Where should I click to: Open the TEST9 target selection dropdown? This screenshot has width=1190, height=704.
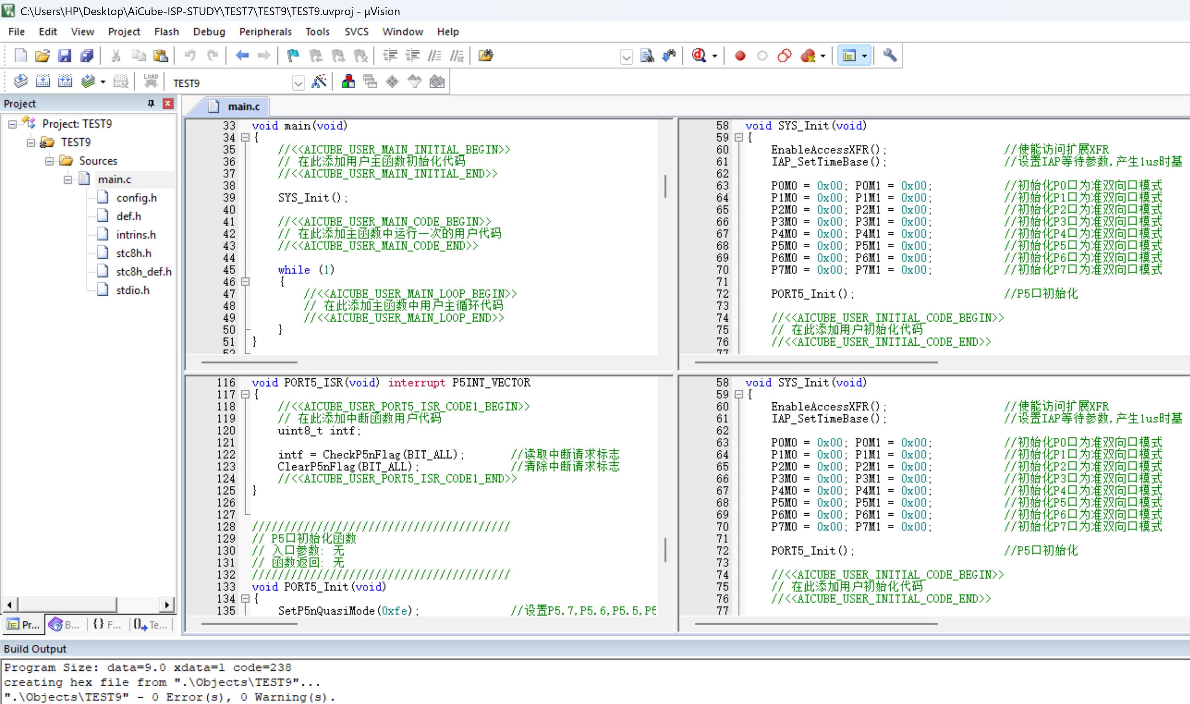tap(298, 84)
